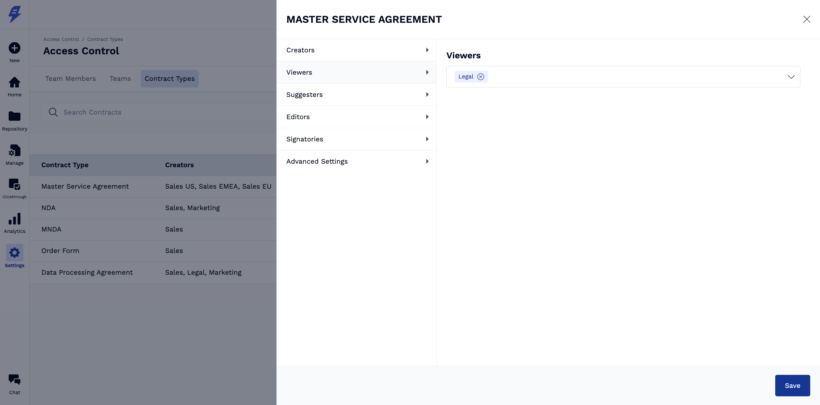The image size is (820, 405).
Task: Open the Analytics bar chart icon
Action: tap(14, 219)
